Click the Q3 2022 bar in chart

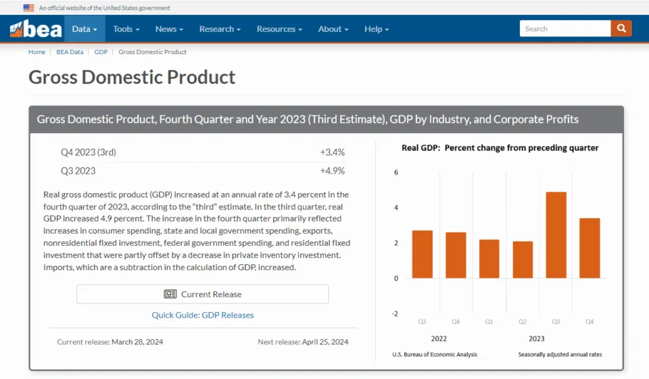pos(423,254)
